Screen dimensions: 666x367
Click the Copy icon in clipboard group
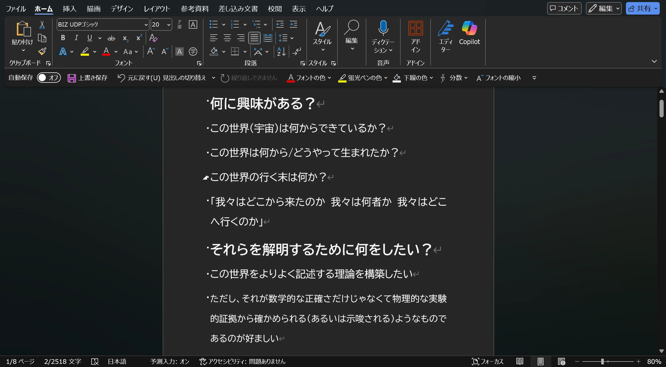[x=42, y=38]
